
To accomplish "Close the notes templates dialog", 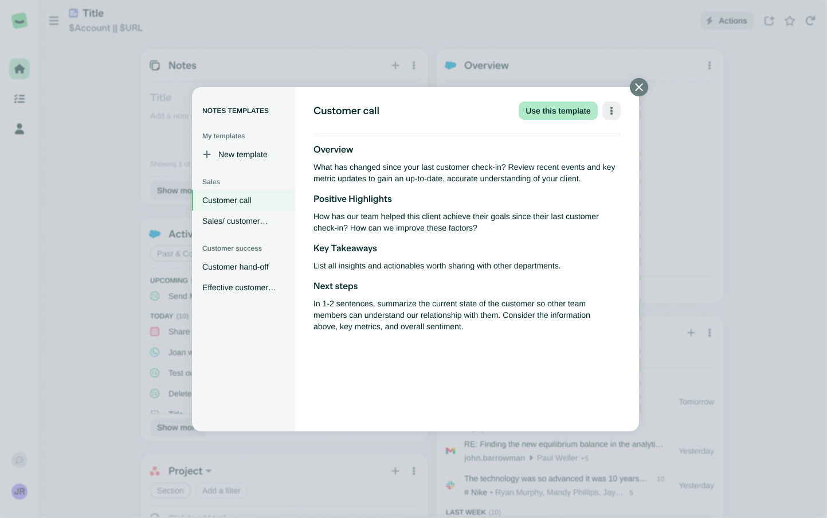I will (639, 87).
